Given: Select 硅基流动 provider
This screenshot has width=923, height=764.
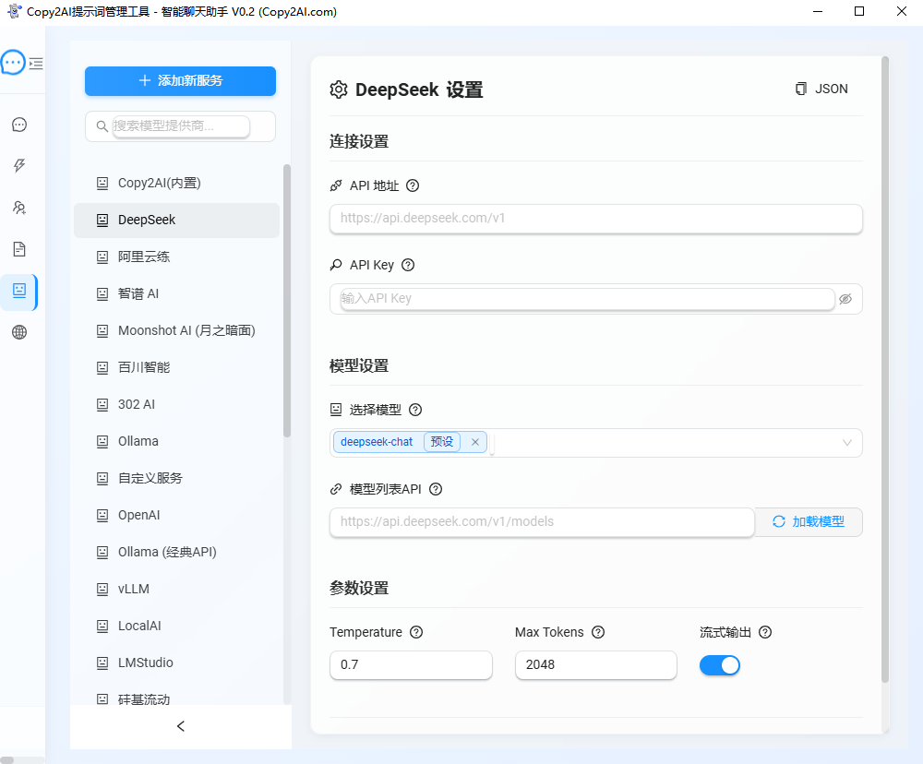Looking at the screenshot, I should [x=176, y=698].
